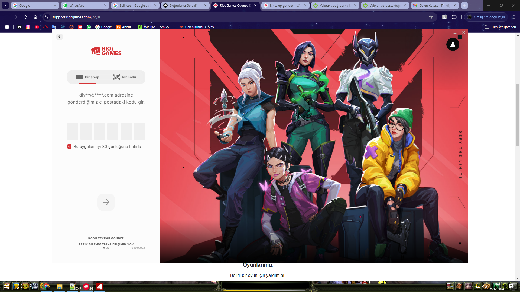Uncheck 'Bu uygulamayı 30 günlüğüne hatırla' checkbox

(x=69, y=147)
